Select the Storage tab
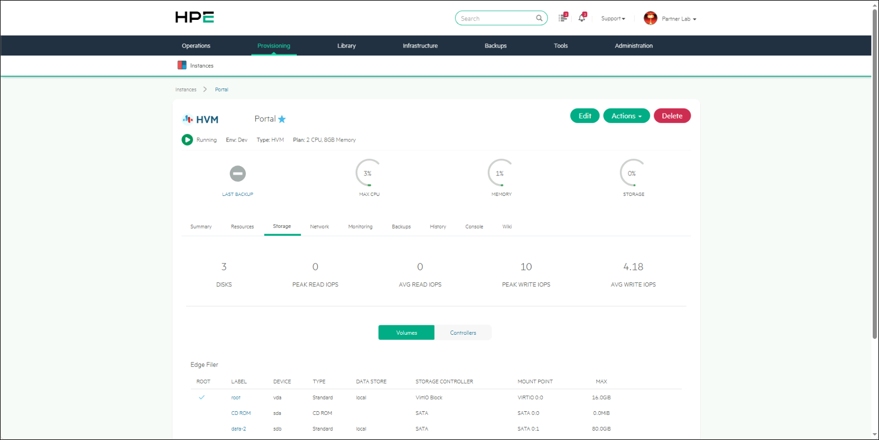879x440 pixels. pyautogui.click(x=282, y=226)
